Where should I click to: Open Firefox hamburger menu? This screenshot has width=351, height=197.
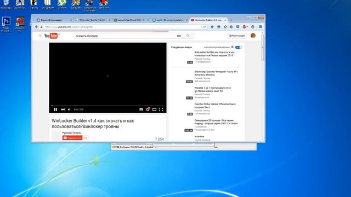(x=261, y=27)
